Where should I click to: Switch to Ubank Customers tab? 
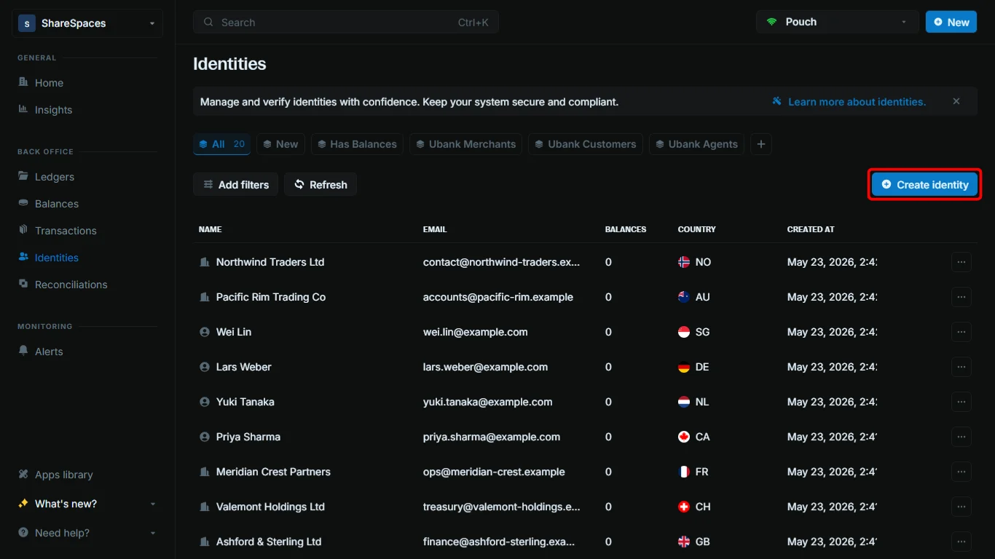pyautogui.click(x=585, y=144)
